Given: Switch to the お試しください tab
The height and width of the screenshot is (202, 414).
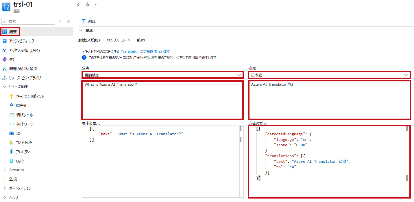Looking at the screenshot, I should [x=89, y=40].
